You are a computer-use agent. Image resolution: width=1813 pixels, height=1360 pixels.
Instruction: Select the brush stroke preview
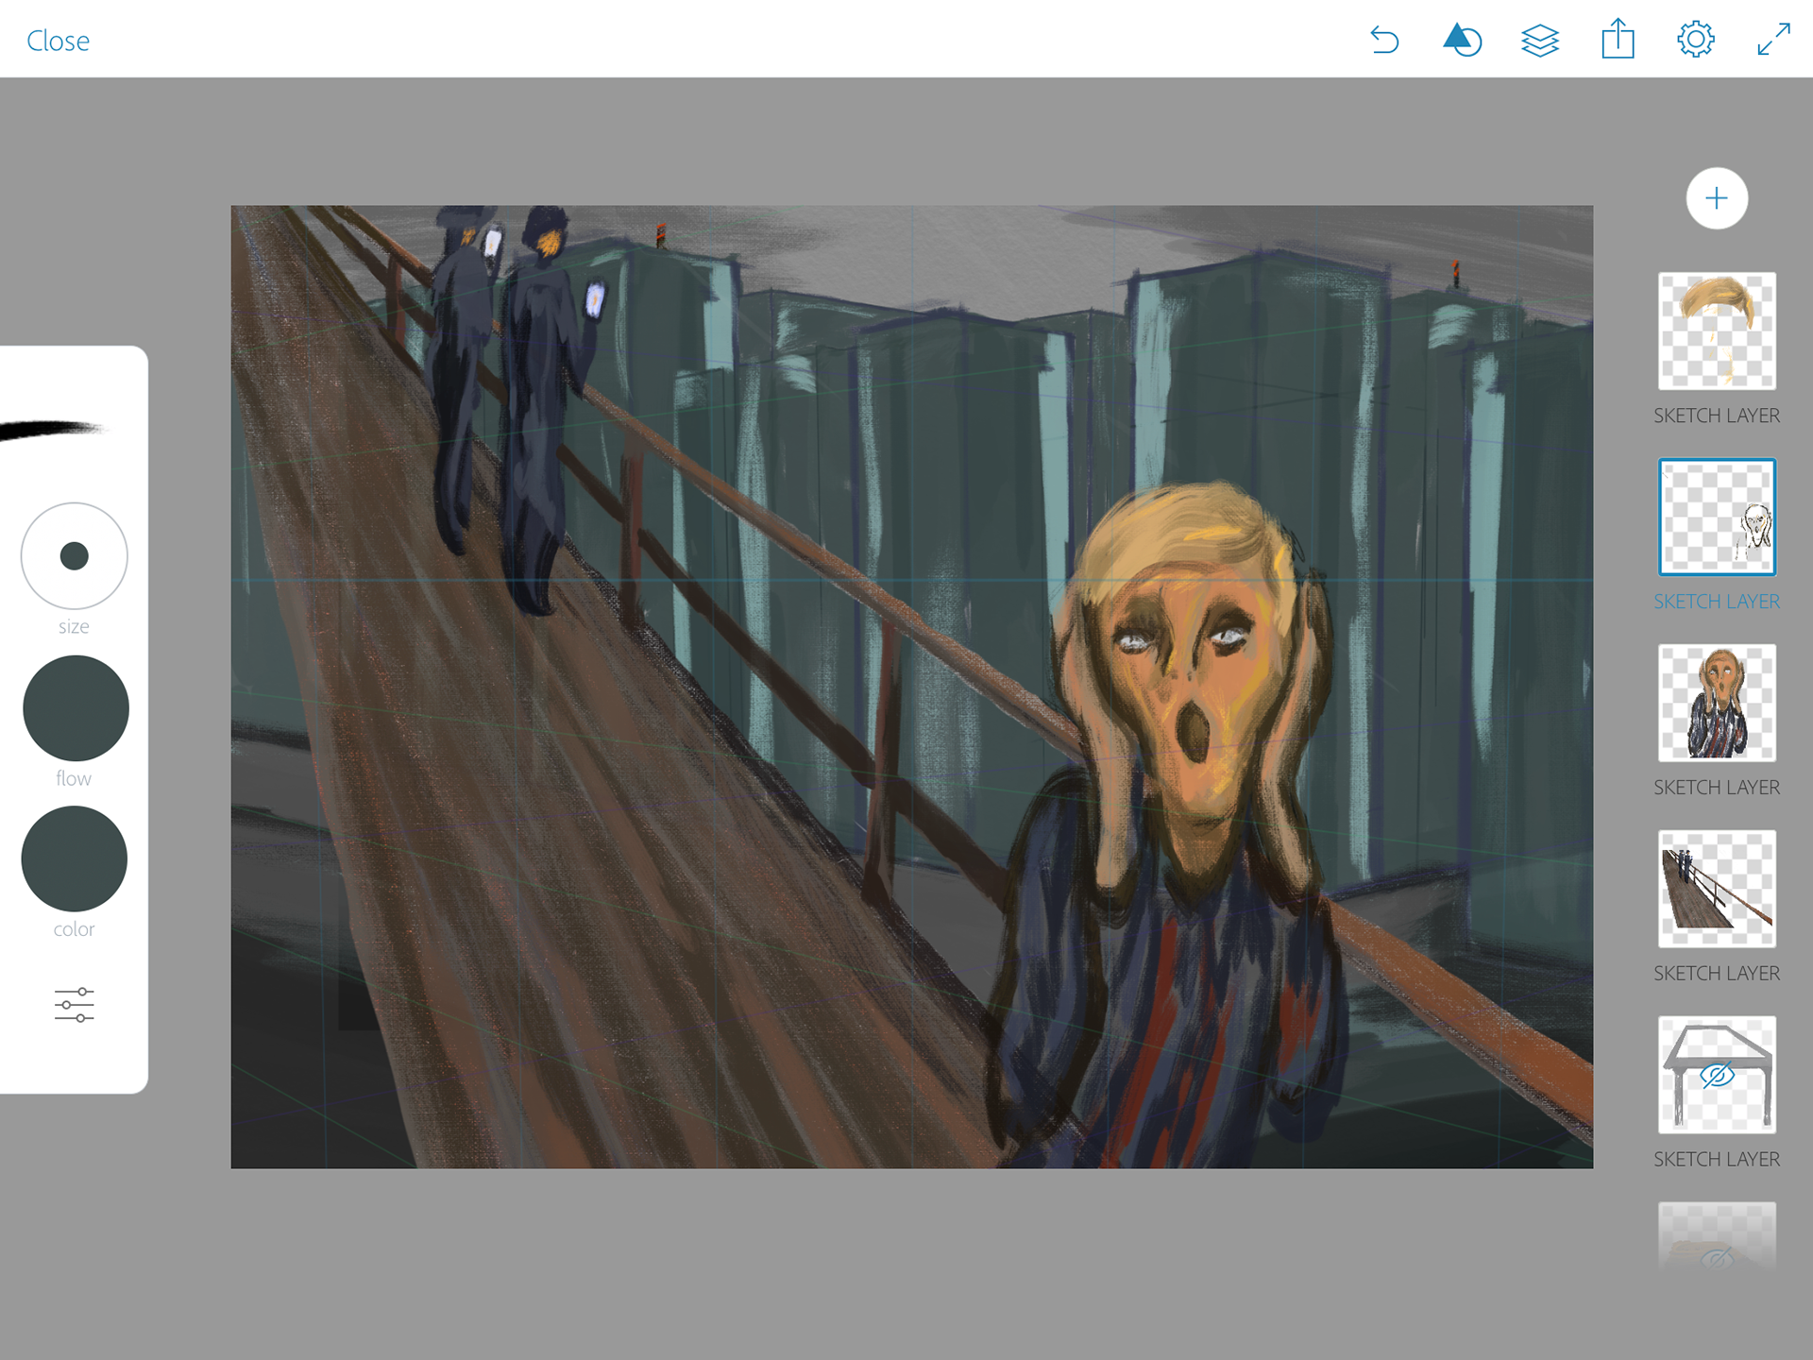(x=52, y=430)
